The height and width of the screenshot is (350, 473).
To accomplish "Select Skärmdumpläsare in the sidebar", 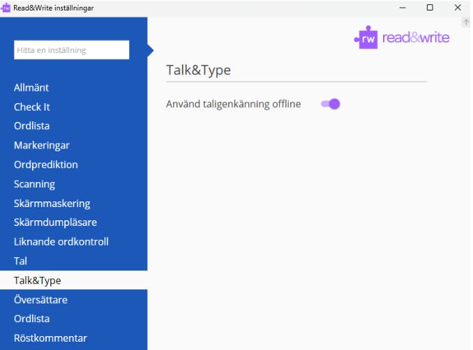I will (55, 222).
